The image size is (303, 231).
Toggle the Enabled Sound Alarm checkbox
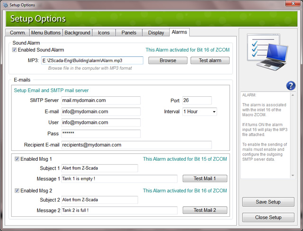point(15,50)
